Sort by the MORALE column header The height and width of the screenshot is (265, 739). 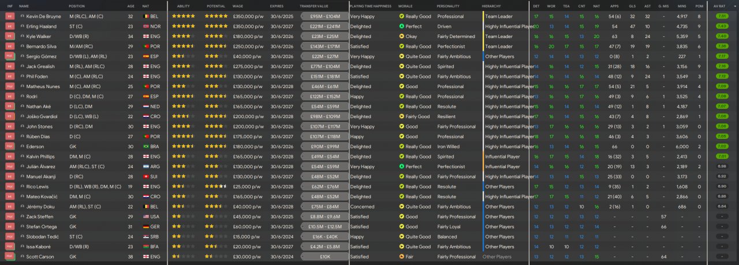click(x=405, y=6)
